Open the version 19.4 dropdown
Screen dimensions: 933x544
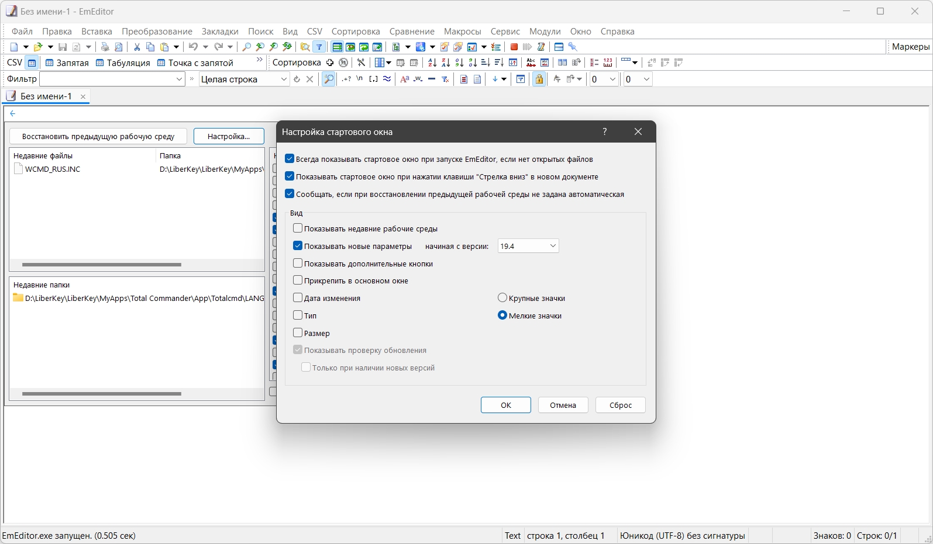(x=528, y=246)
